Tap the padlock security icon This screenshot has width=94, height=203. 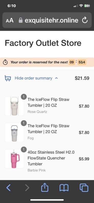click(21, 20)
